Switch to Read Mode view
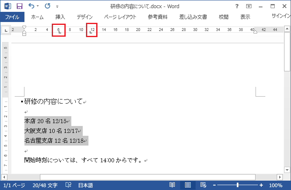The width and height of the screenshot is (291, 190). tap(172, 185)
